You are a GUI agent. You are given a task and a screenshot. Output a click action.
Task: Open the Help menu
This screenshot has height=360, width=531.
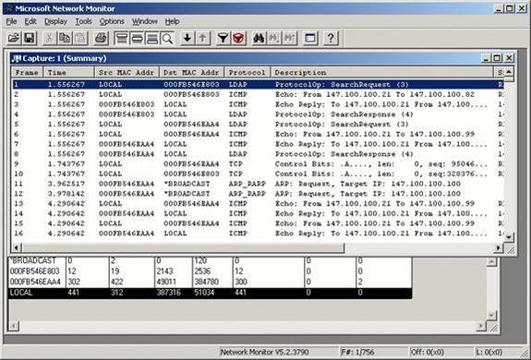172,21
